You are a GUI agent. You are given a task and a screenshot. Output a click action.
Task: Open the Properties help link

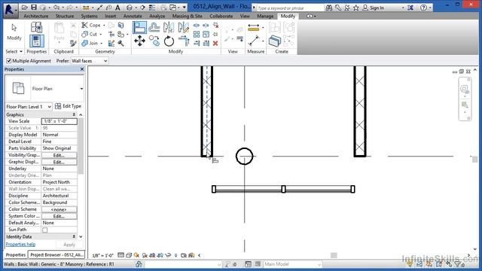pos(20,244)
